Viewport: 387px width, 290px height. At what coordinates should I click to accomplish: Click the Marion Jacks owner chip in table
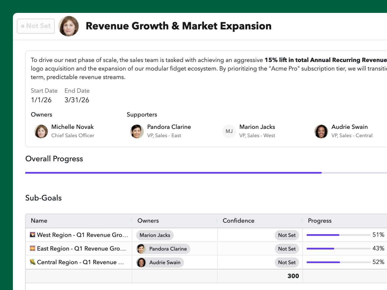(x=155, y=235)
